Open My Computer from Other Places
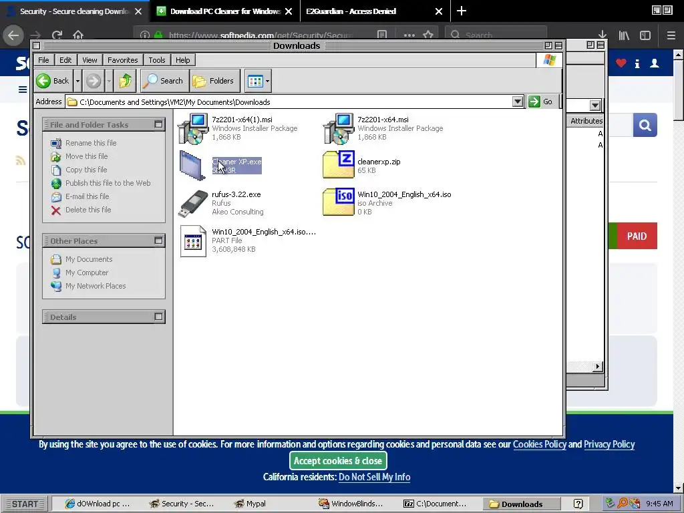Viewport: 684px width, 513px height. [87, 273]
